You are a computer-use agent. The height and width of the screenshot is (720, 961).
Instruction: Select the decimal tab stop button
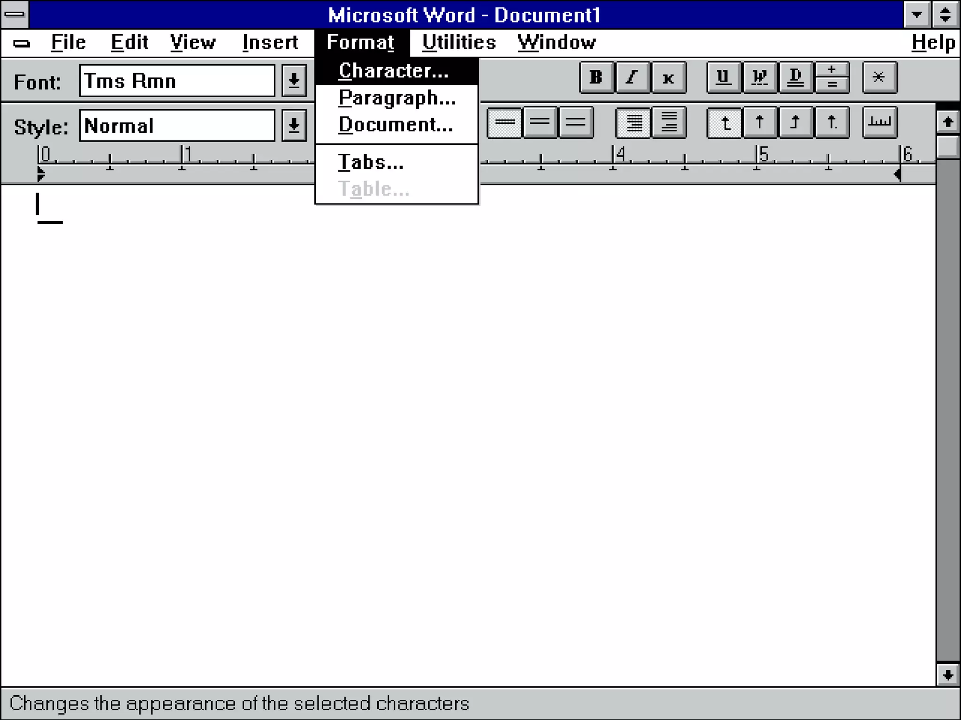[x=832, y=123]
